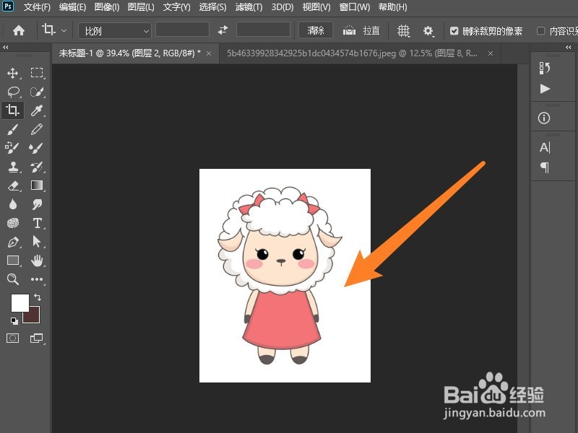Screen dimensions: 578x433
Task: Switch to the 5b46339928342925b1dc0434574b1676.jpeg tab
Action: point(352,53)
